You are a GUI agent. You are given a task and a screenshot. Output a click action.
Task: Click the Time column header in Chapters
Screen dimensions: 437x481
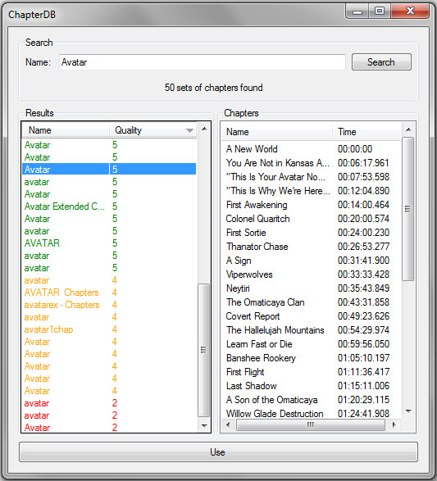(x=366, y=132)
